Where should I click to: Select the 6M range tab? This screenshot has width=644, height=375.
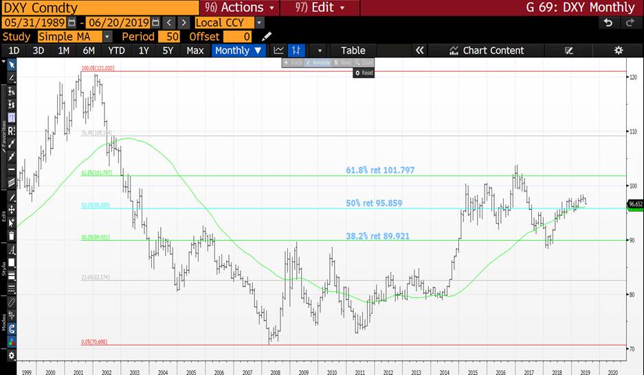[x=89, y=50]
